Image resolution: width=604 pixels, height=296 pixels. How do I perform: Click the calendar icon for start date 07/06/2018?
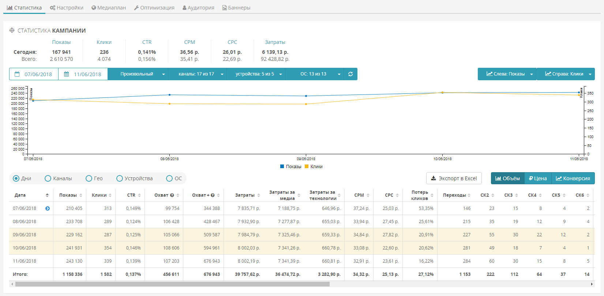(x=17, y=74)
